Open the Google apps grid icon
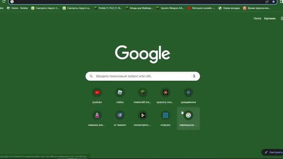This screenshot has height=159, width=283. [282, 19]
